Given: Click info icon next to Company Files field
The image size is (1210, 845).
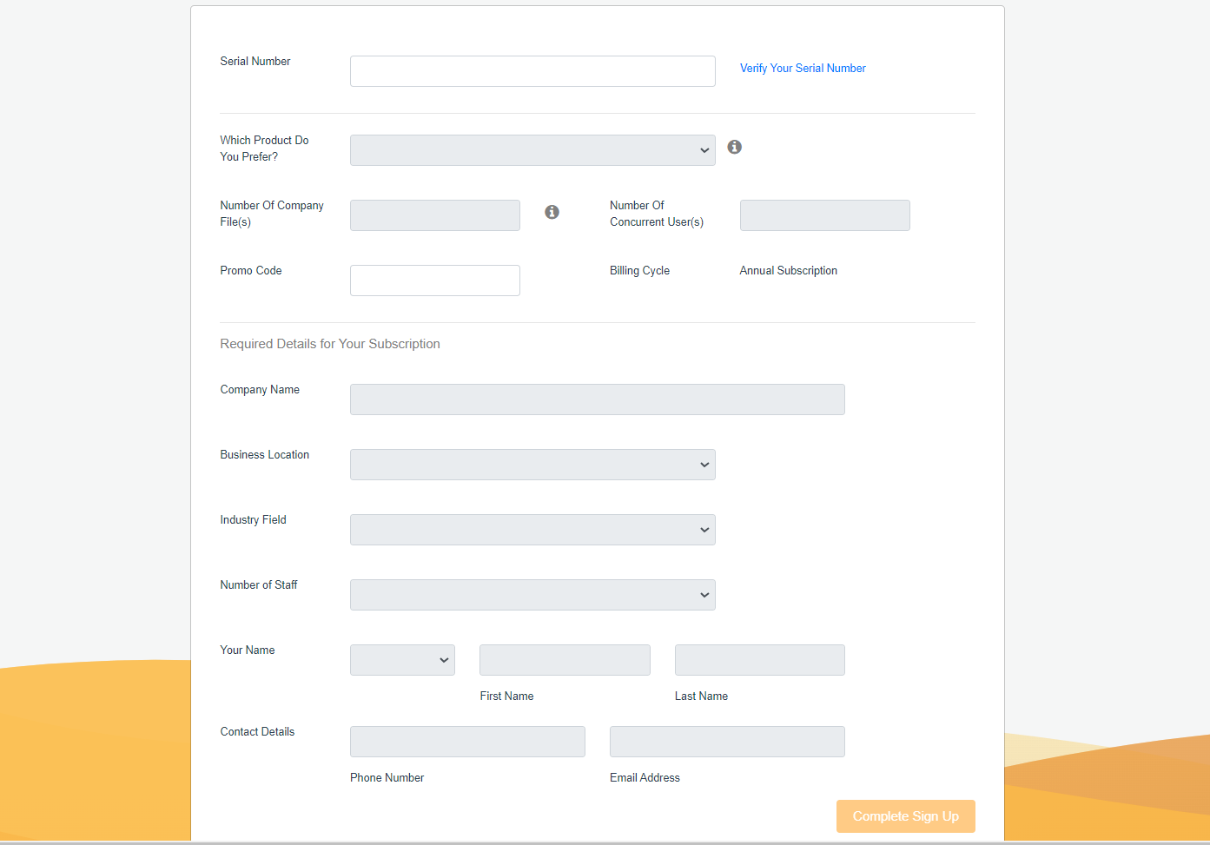Looking at the screenshot, I should (552, 212).
